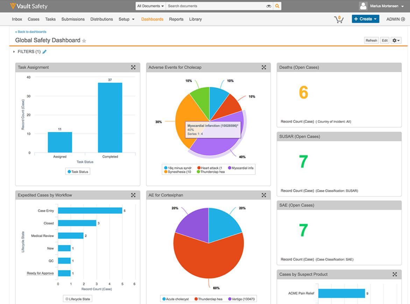Click the ADMIN arrow icon
410x304 pixels.
[403, 19]
